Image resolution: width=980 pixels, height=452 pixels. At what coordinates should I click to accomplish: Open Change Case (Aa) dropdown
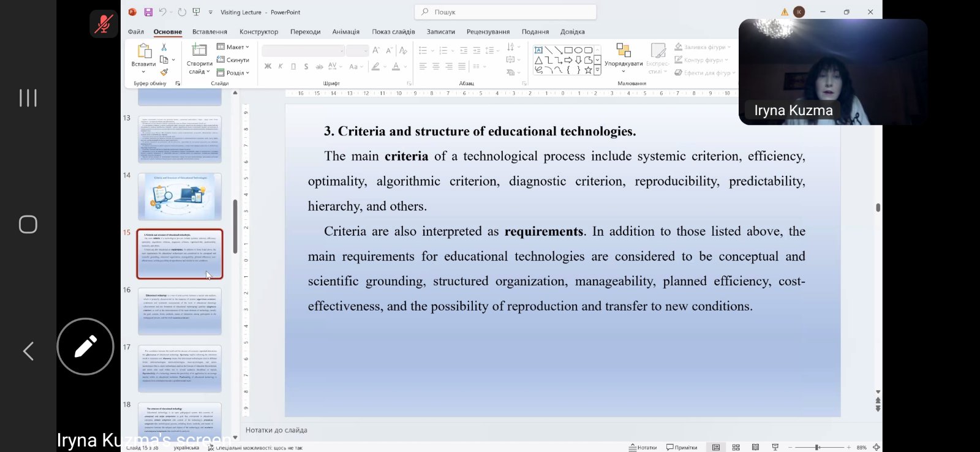(x=356, y=66)
